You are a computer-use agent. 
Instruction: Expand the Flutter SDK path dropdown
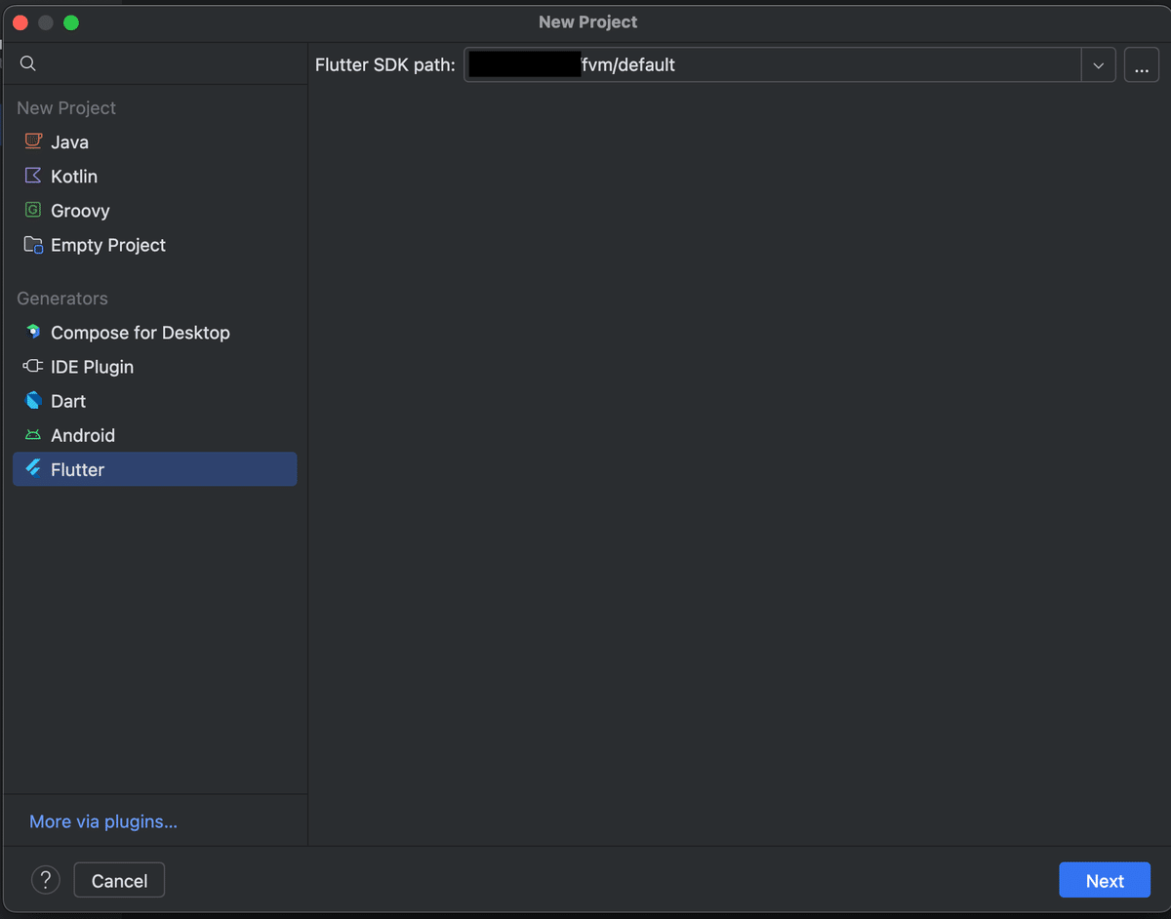pyautogui.click(x=1098, y=65)
